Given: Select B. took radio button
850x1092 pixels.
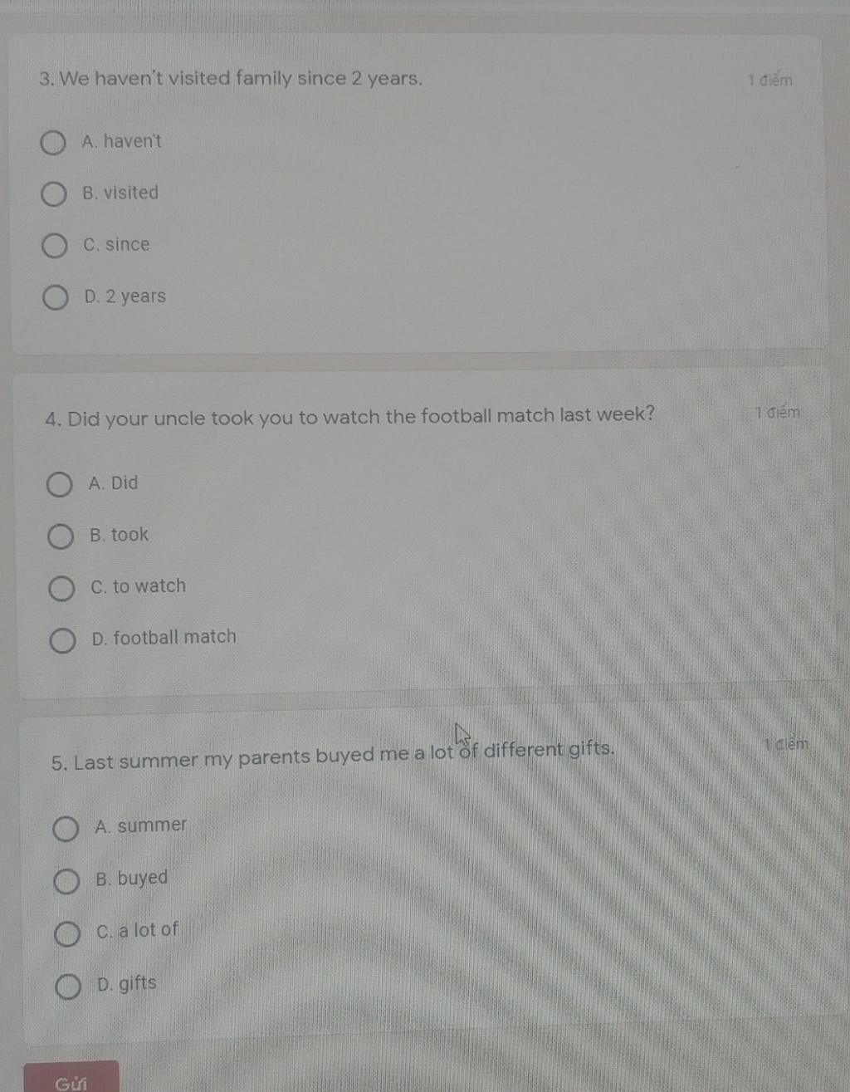Looking at the screenshot, I should tap(60, 536).
